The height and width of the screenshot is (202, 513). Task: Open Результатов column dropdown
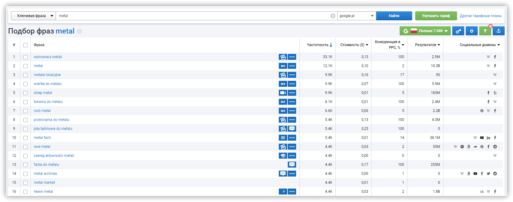[x=427, y=45]
